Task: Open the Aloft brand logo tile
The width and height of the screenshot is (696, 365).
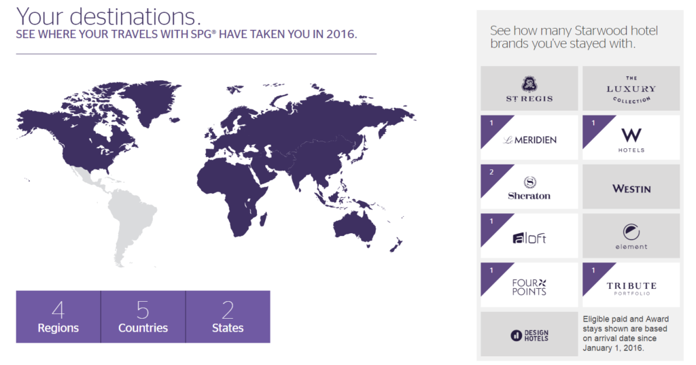Action: pos(529,236)
